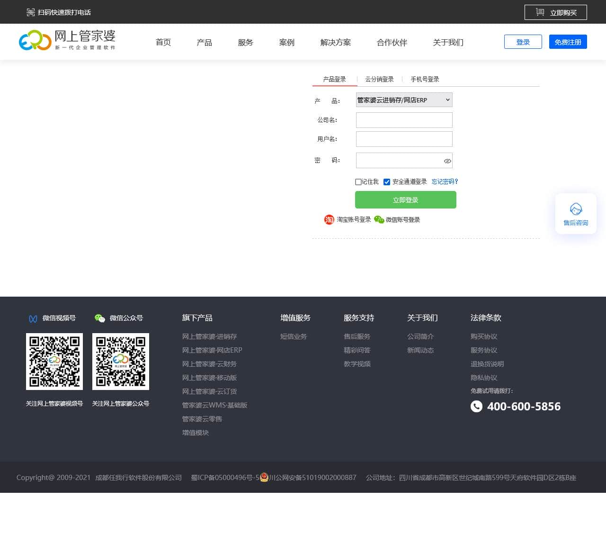Click the Taobao login icon
This screenshot has width=606, height=553.
point(329,219)
